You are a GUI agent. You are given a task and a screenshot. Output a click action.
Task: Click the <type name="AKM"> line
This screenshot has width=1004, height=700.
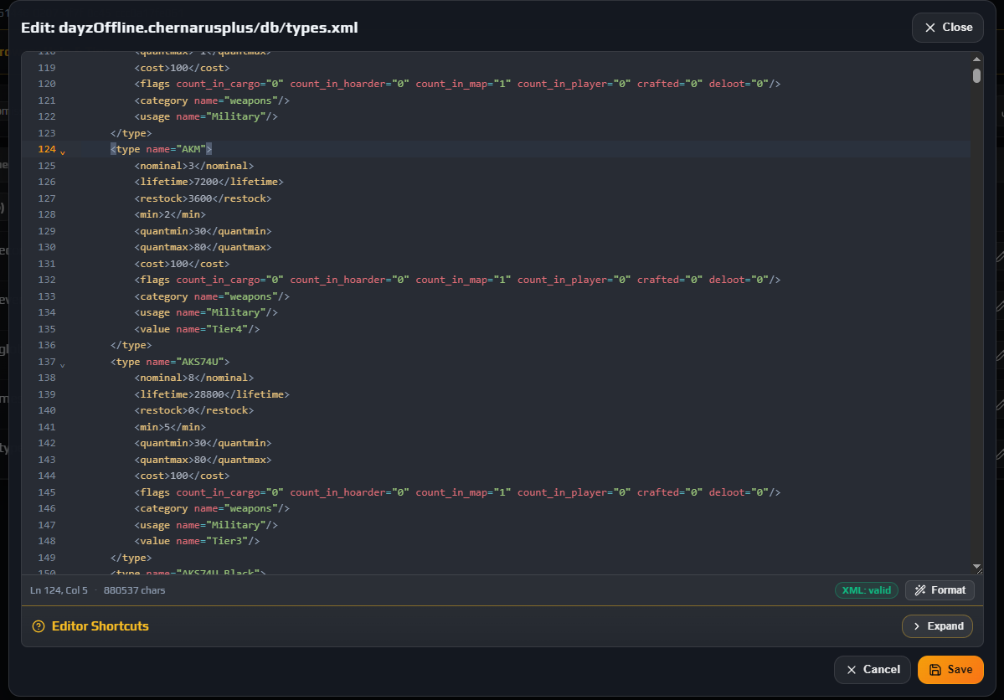(x=161, y=148)
